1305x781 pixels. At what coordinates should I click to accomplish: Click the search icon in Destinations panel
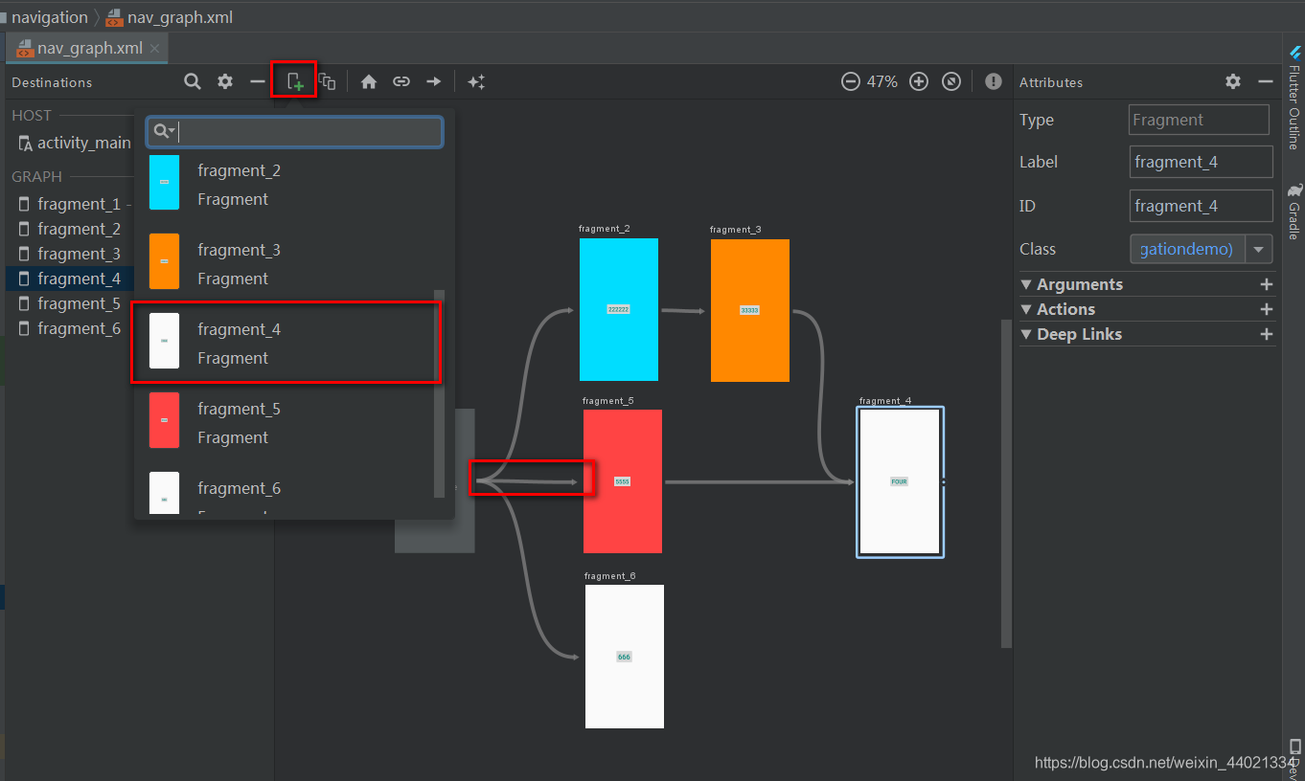click(x=193, y=81)
